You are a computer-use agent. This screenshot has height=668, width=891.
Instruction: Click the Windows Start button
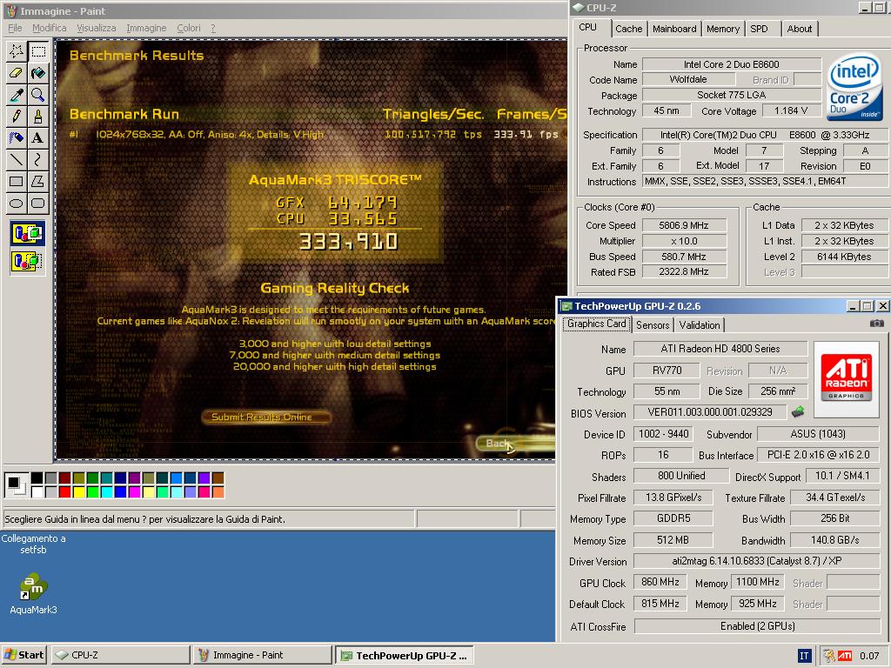tap(24, 655)
